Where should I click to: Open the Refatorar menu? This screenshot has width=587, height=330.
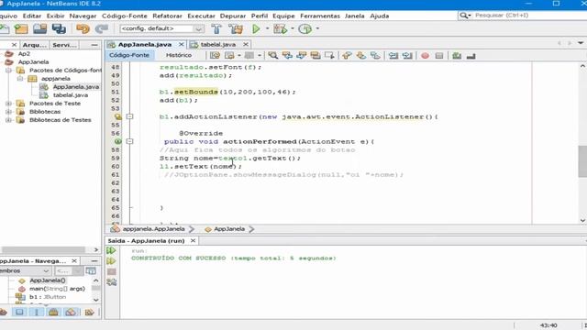point(167,16)
